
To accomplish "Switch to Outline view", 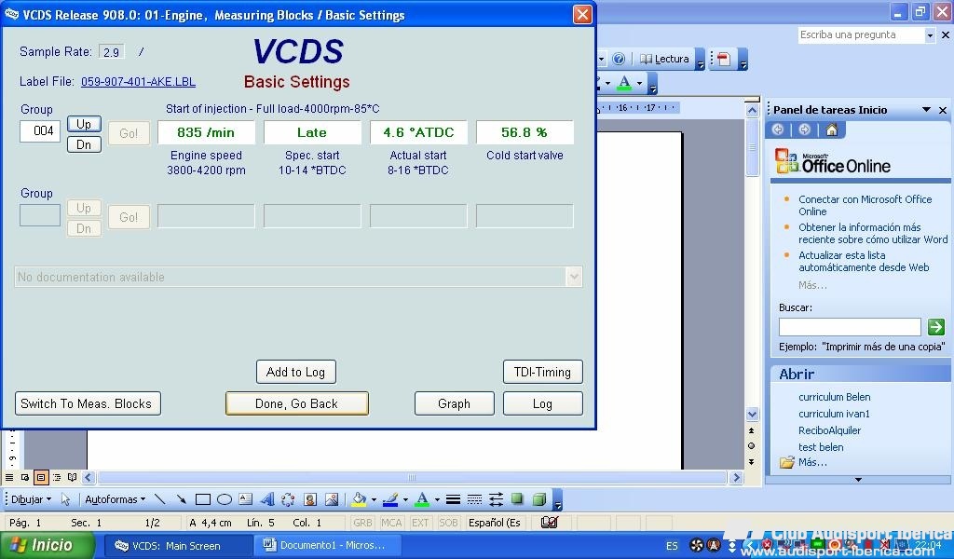I will (57, 478).
